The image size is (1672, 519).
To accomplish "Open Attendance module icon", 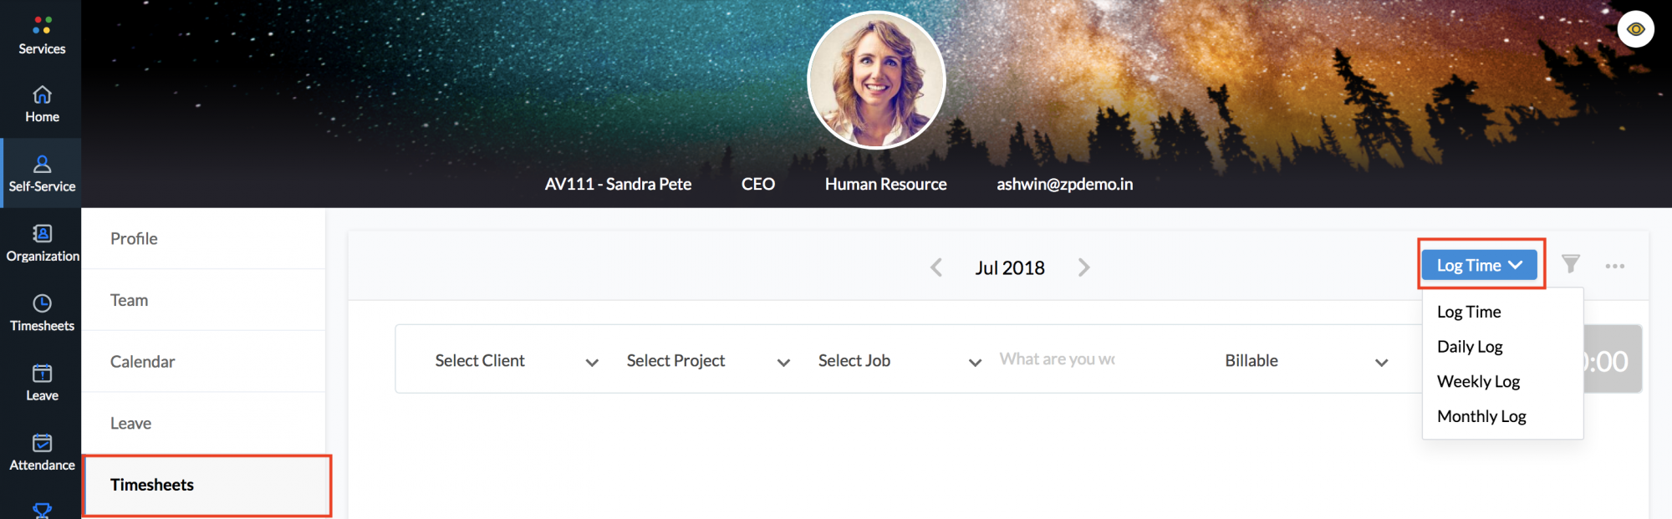I will 42,443.
